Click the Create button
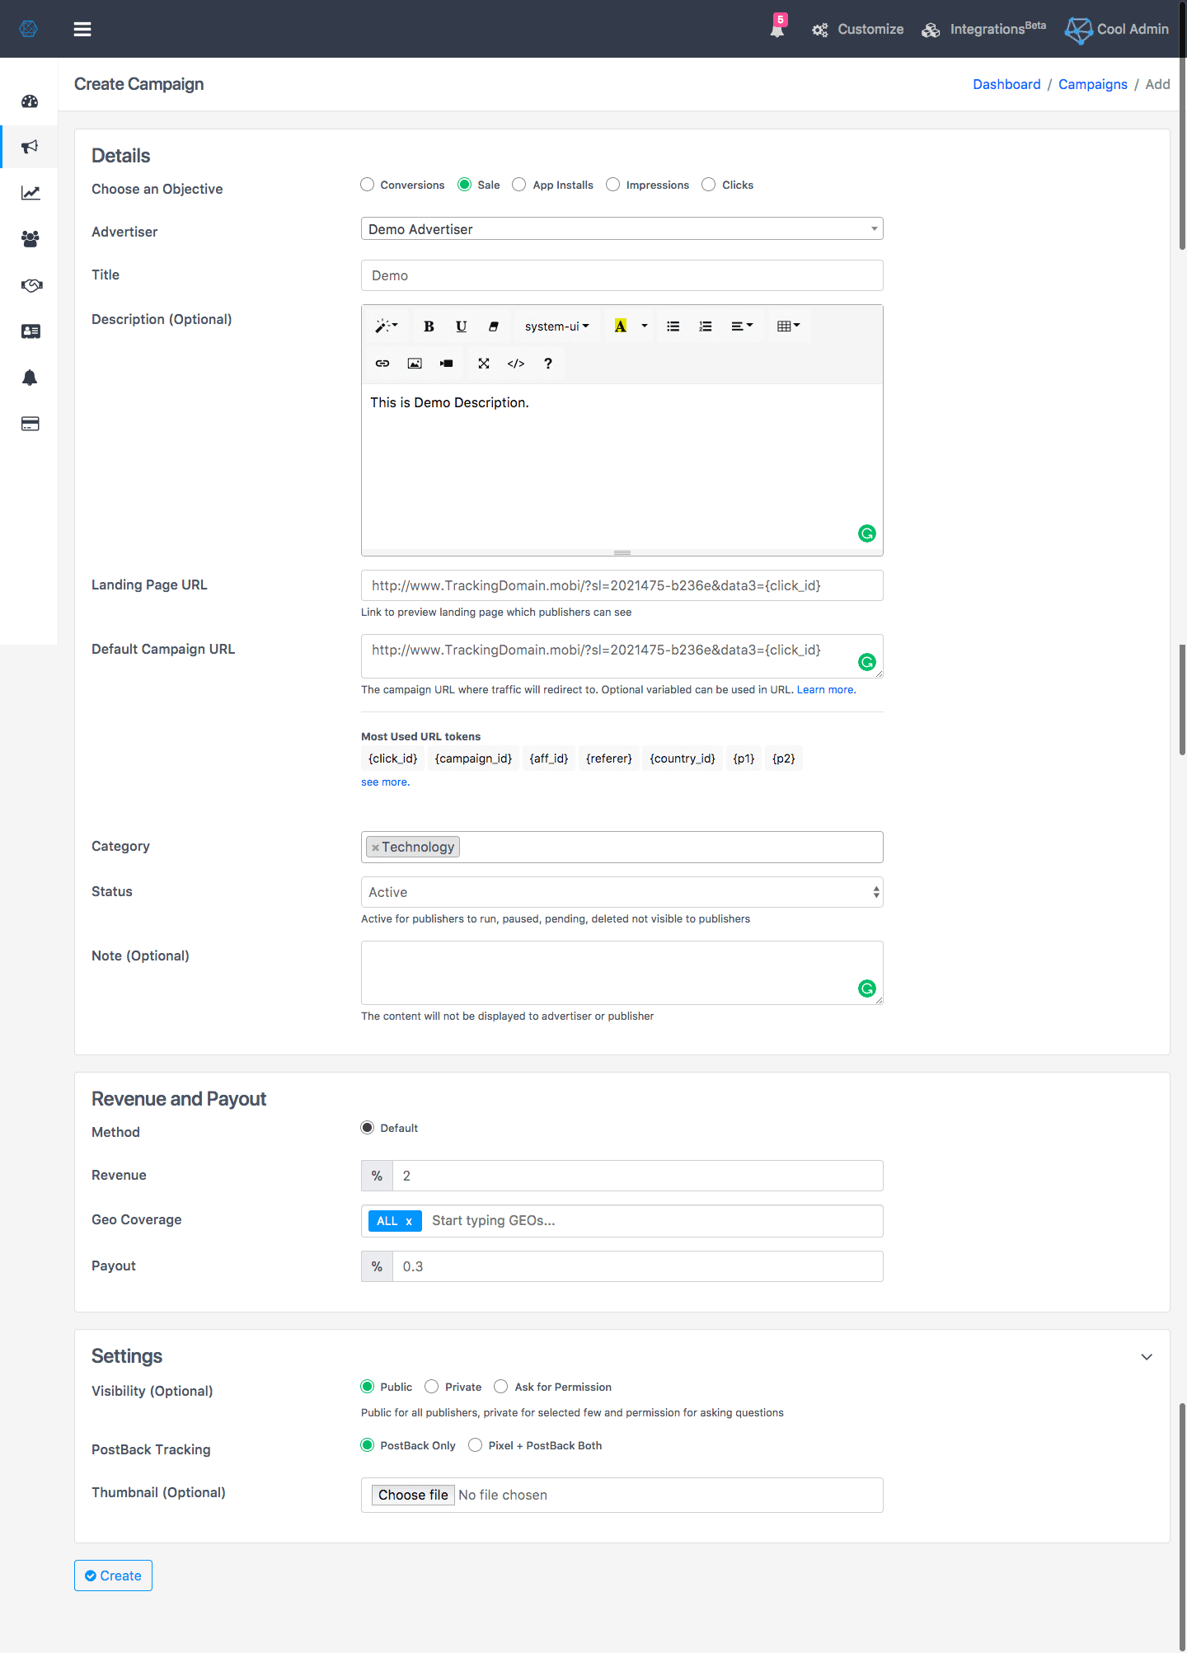Screen dimensions: 1187x1653 pos(113,1576)
